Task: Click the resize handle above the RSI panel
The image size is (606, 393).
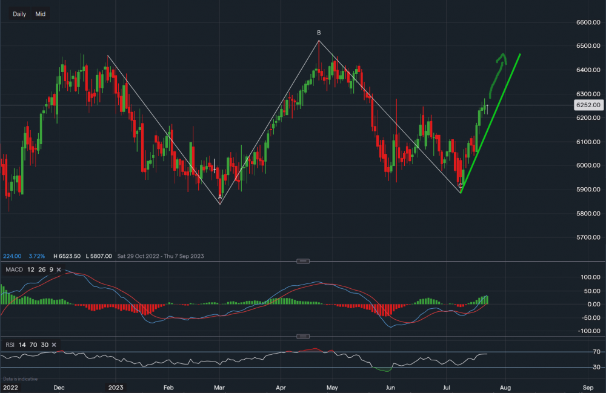Action: pos(303,336)
